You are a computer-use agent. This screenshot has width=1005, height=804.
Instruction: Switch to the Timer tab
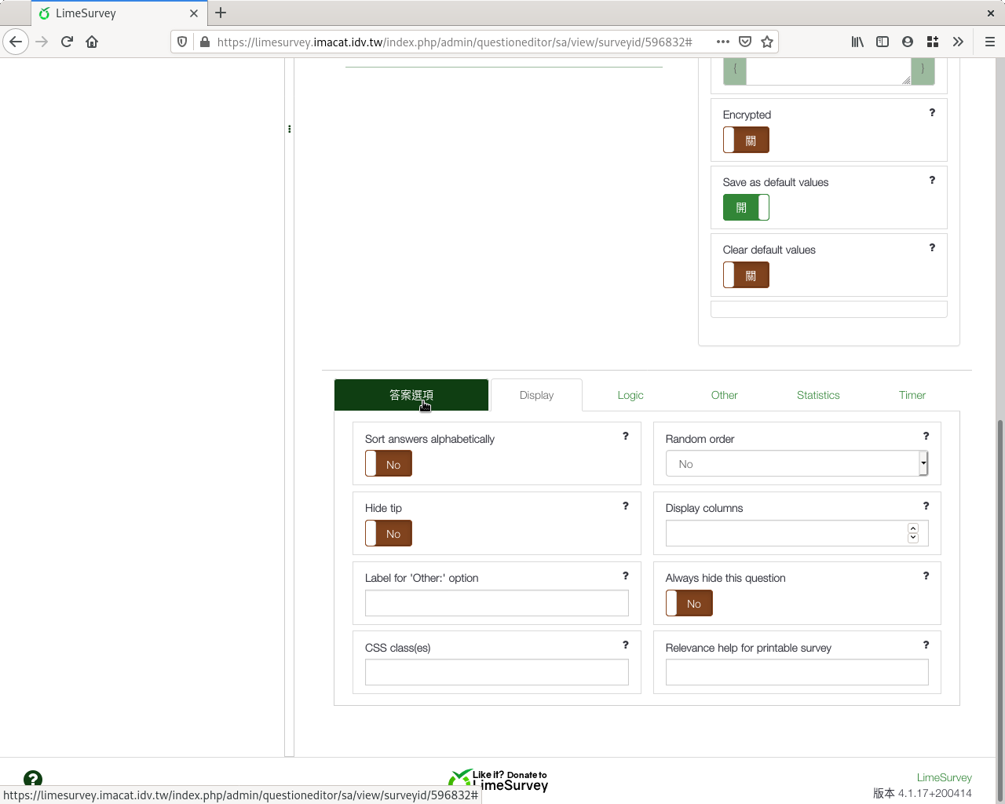point(912,395)
